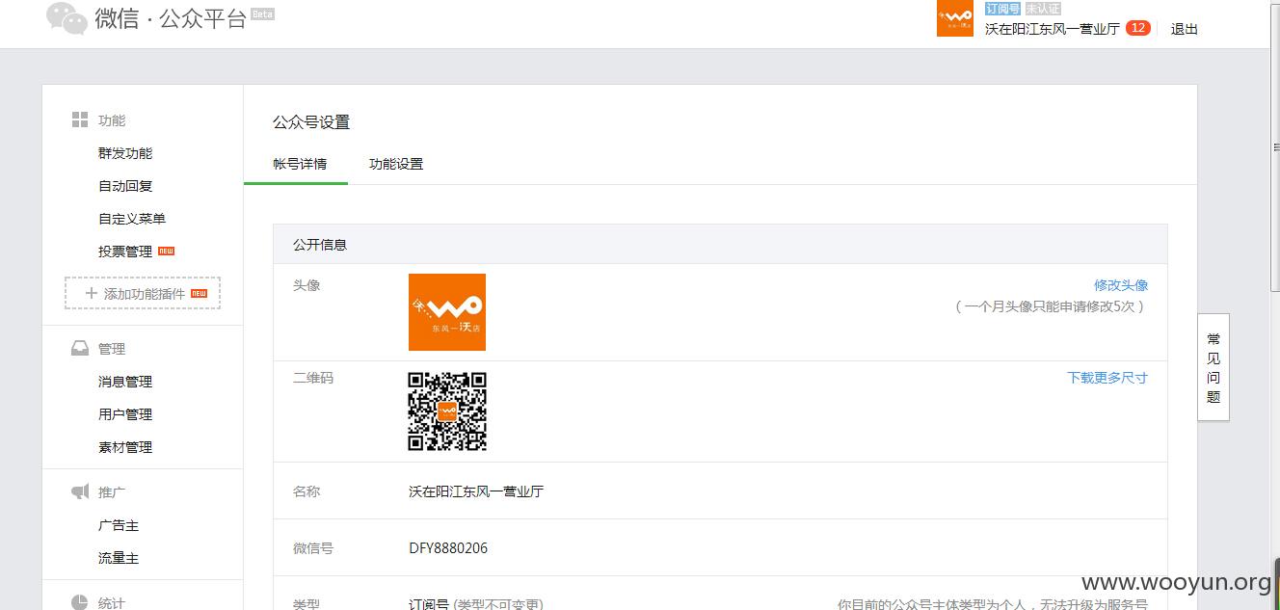Click the 管理 section heading in sidebar

click(x=112, y=349)
